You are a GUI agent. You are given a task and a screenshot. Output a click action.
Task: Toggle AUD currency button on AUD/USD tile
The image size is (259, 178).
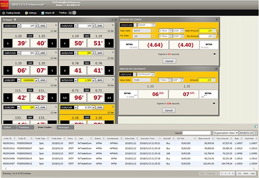(100, 53)
